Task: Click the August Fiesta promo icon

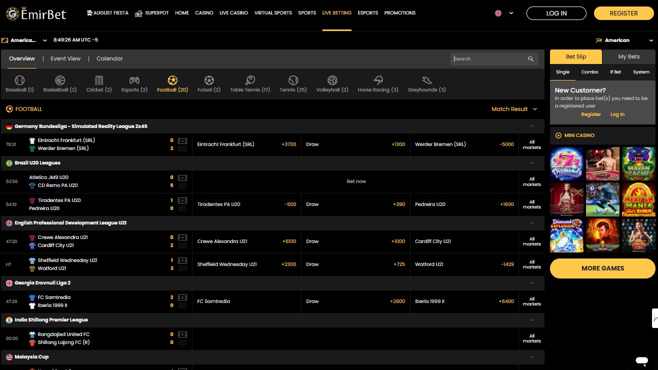Action: tap(89, 13)
